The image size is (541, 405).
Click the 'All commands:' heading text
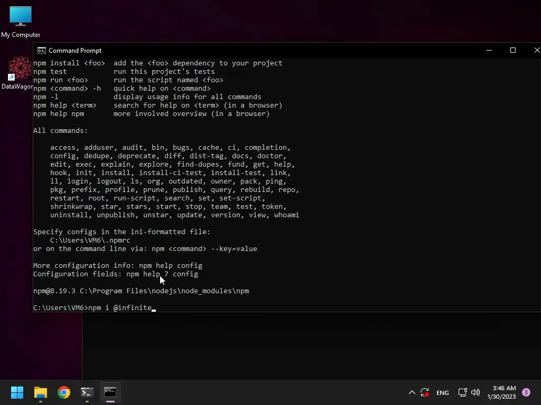coord(60,131)
